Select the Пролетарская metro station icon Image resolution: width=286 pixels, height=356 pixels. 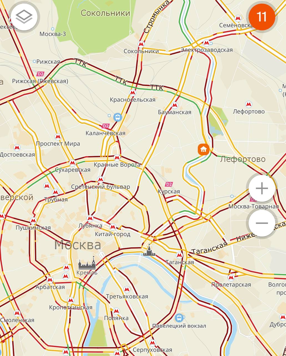(x=231, y=277)
